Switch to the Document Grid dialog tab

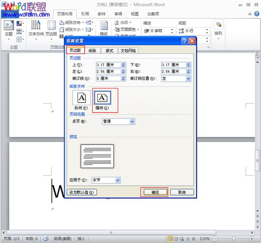click(128, 51)
